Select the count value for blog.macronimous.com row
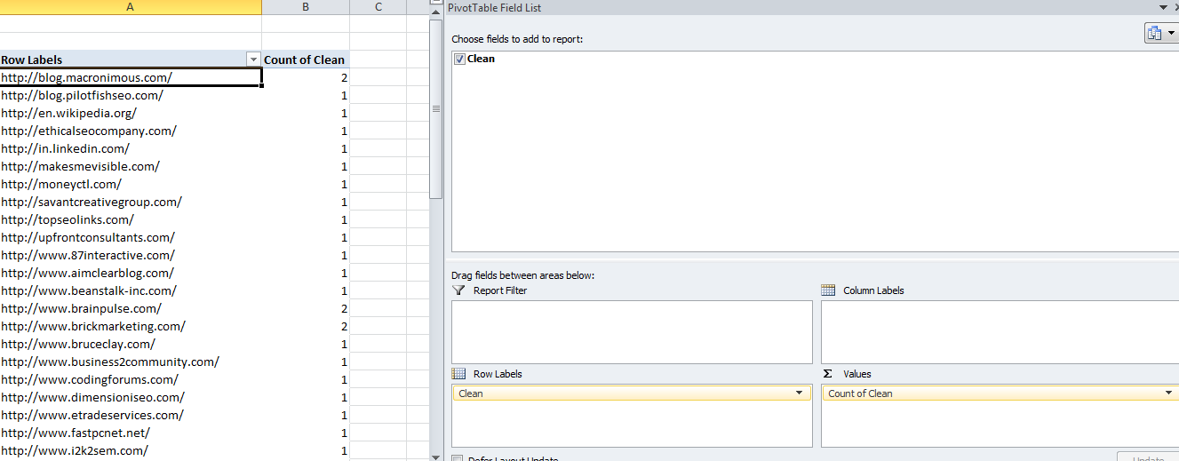This screenshot has width=1179, height=461. coord(306,77)
